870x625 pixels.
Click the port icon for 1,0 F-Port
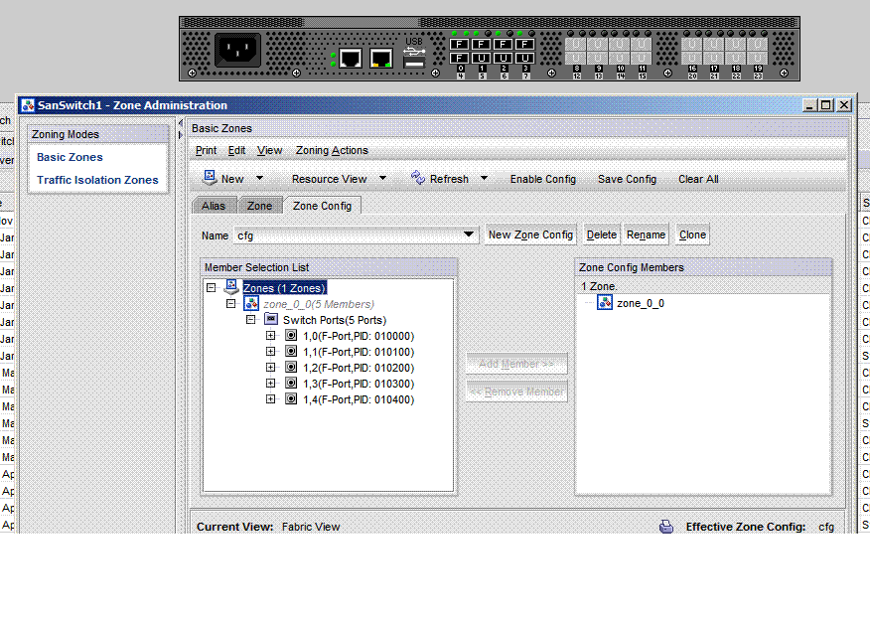click(291, 335)
